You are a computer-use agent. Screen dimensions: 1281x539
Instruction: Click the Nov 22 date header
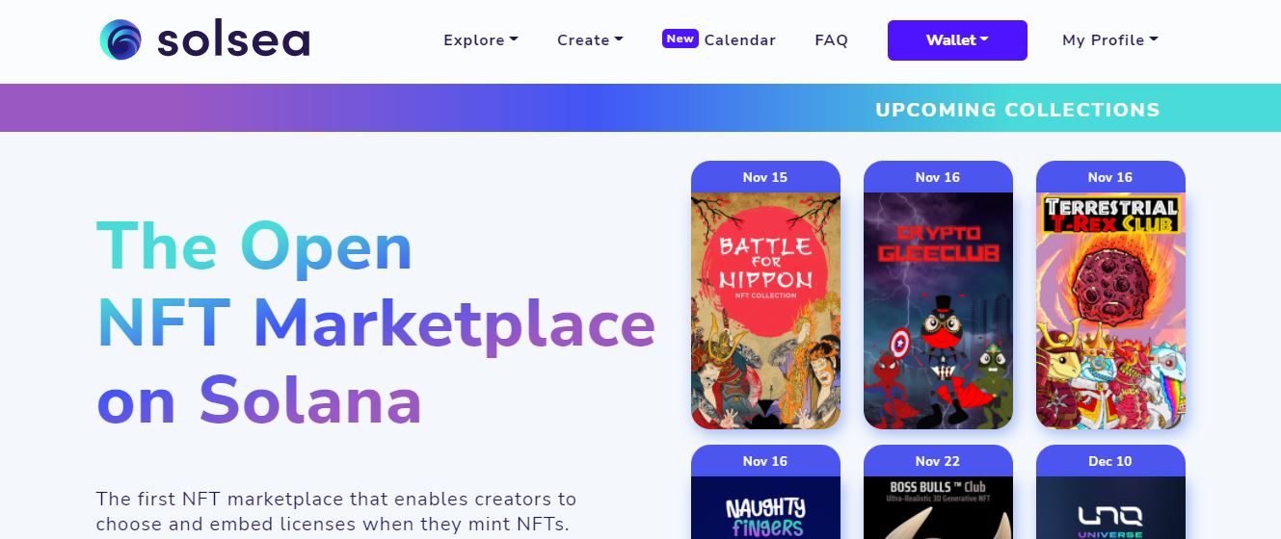tap(938, 461)
